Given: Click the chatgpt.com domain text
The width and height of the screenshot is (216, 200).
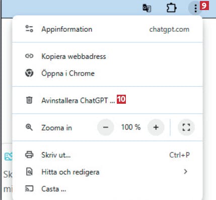Looking at the screenshot, I should (x=169, y=29).
